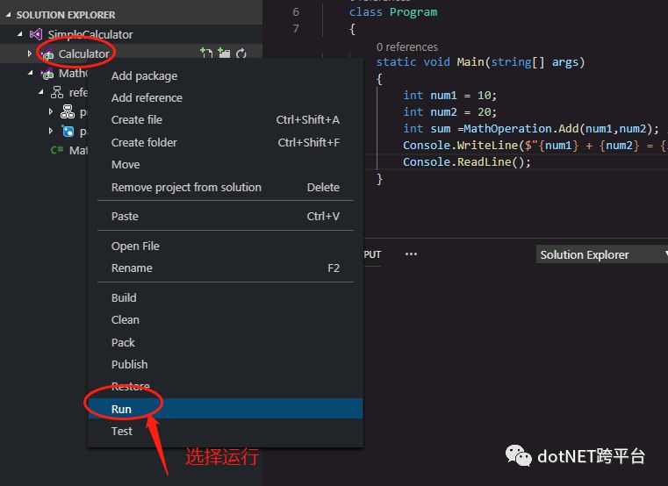Click 'static void Main' method line
The width and height of the screenshot is (668, 486).
(x=480, y=62)
